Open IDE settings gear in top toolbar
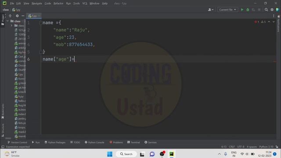This screenshot has width=281, height=158. pyautogui.click(x=272, y=10)
